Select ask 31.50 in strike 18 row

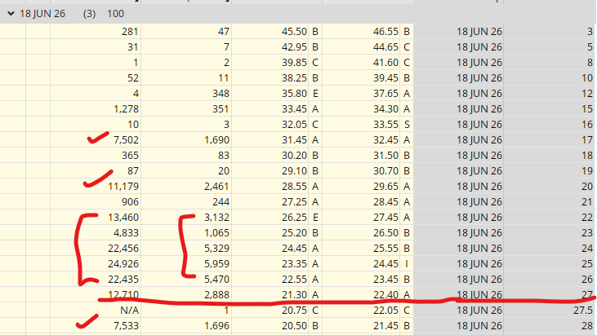click(385, 156)
